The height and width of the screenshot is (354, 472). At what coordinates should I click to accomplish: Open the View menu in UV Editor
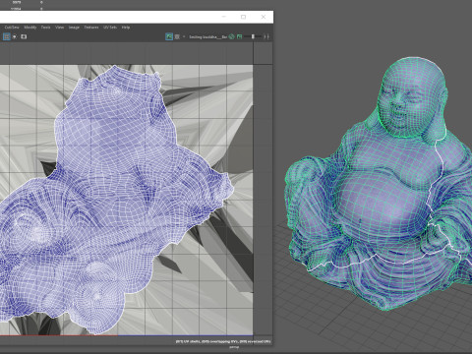click(x=59, y=28)
